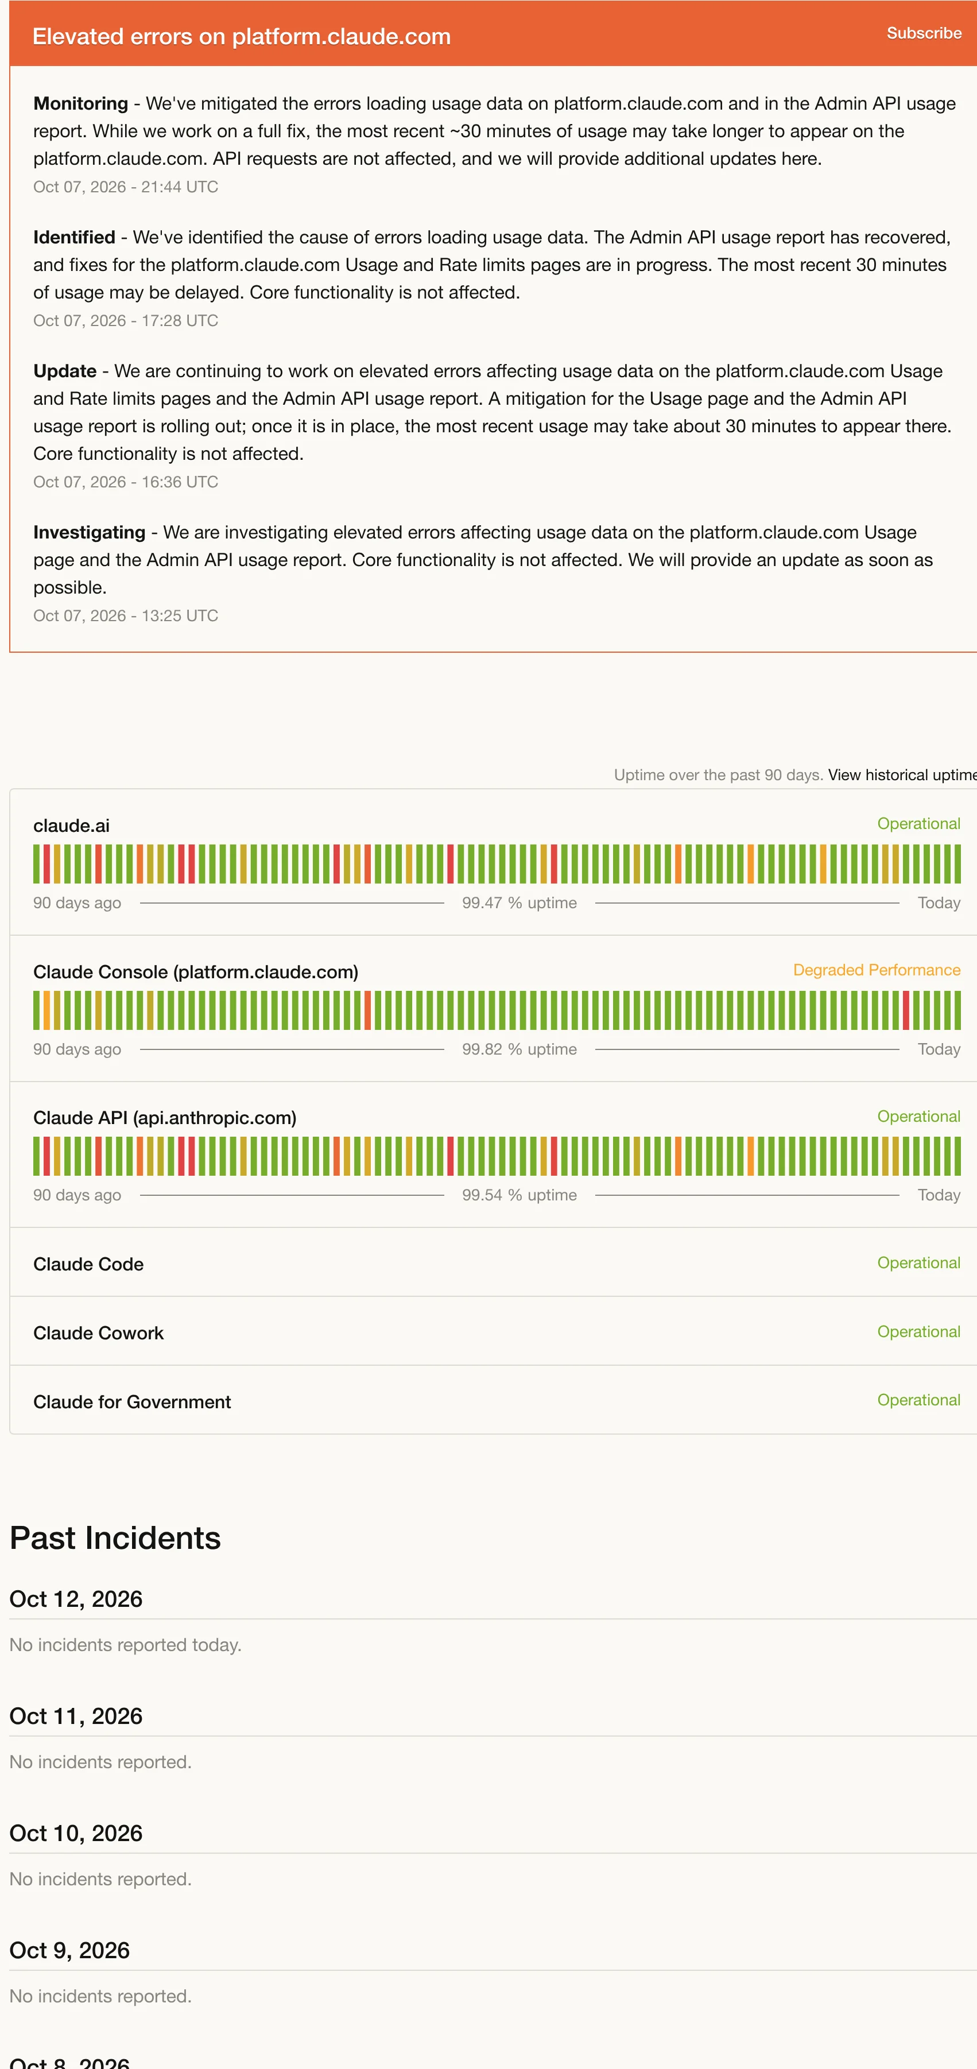Select the Claude Code component row

click(x=493, y=1262)
